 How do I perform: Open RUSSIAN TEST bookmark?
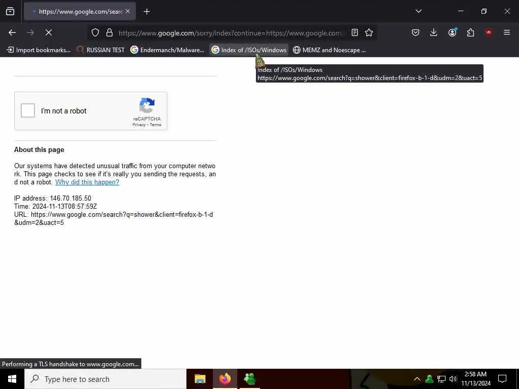[101, 50]
